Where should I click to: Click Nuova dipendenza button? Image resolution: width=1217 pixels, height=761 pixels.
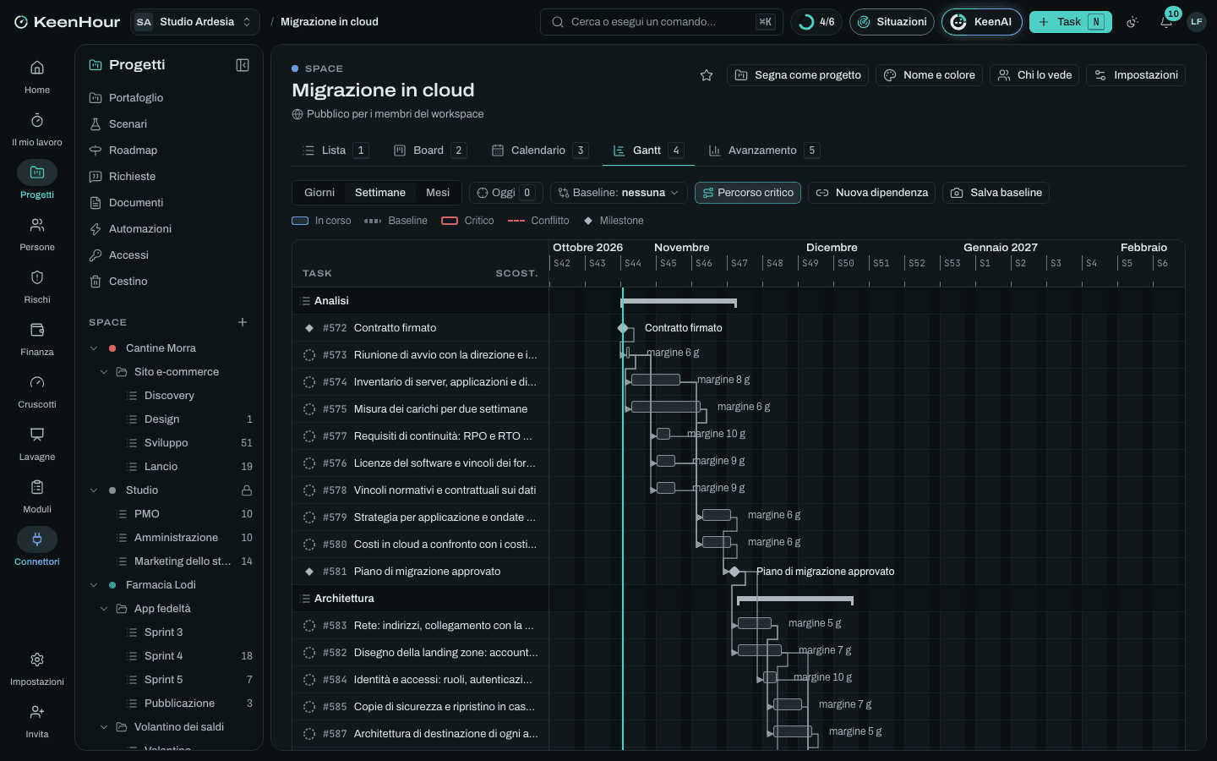[x=871, y=193]
